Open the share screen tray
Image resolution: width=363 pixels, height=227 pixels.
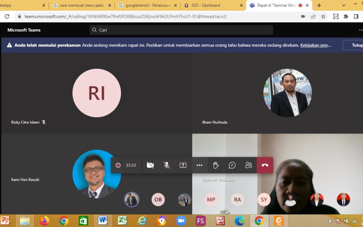click(183, 165)
